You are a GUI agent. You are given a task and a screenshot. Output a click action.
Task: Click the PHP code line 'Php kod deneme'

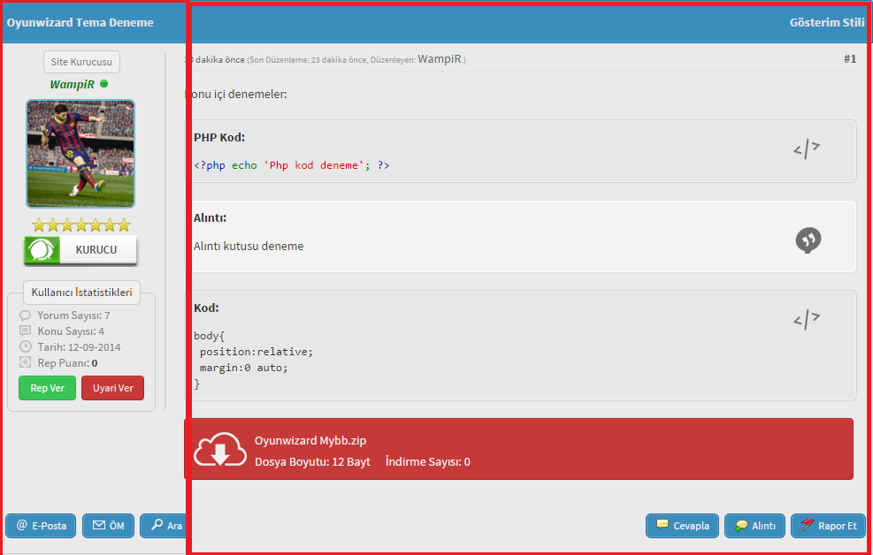(x=292, y=165)
